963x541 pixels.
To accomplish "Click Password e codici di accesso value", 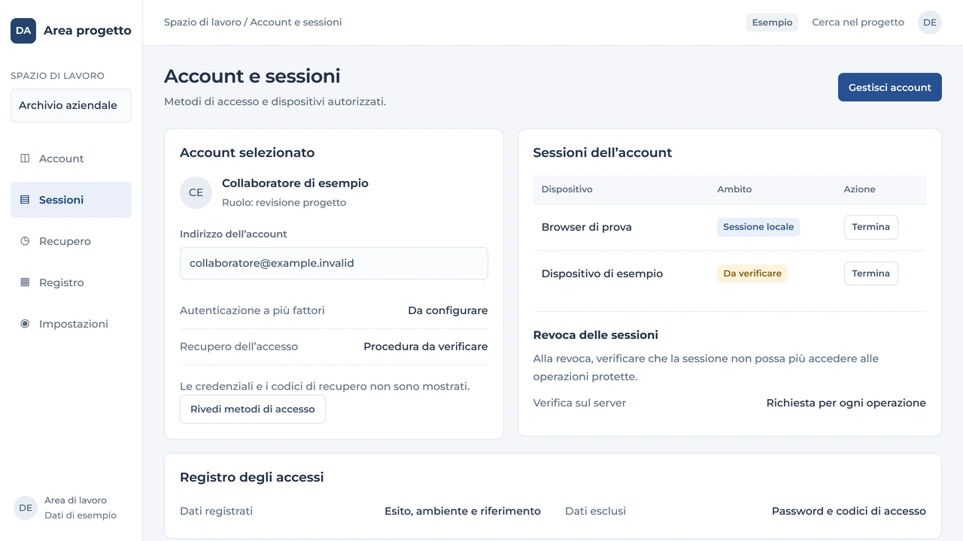I will [x=849, y=511].
